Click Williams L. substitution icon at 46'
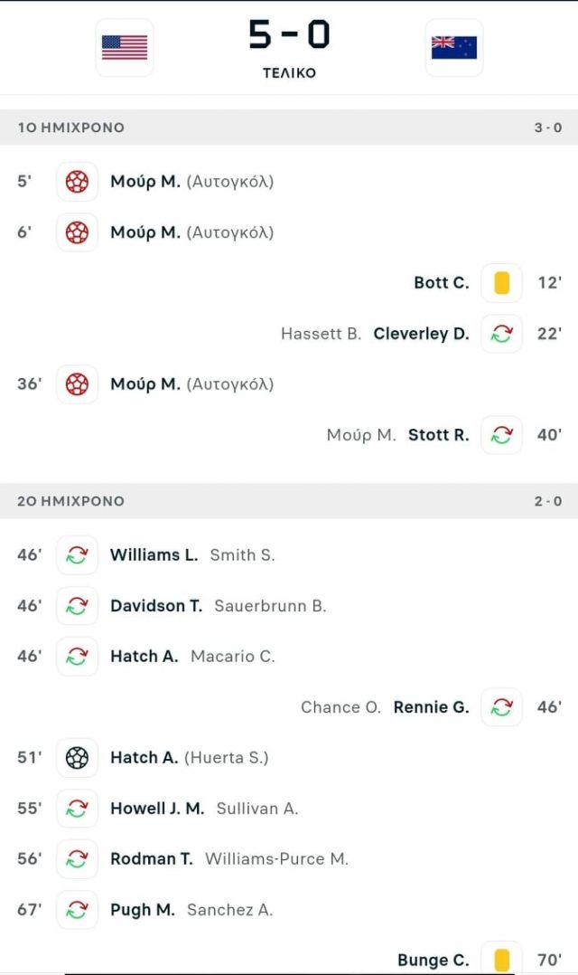The width and height of the screenshot is (578, 975). (77, 555)
